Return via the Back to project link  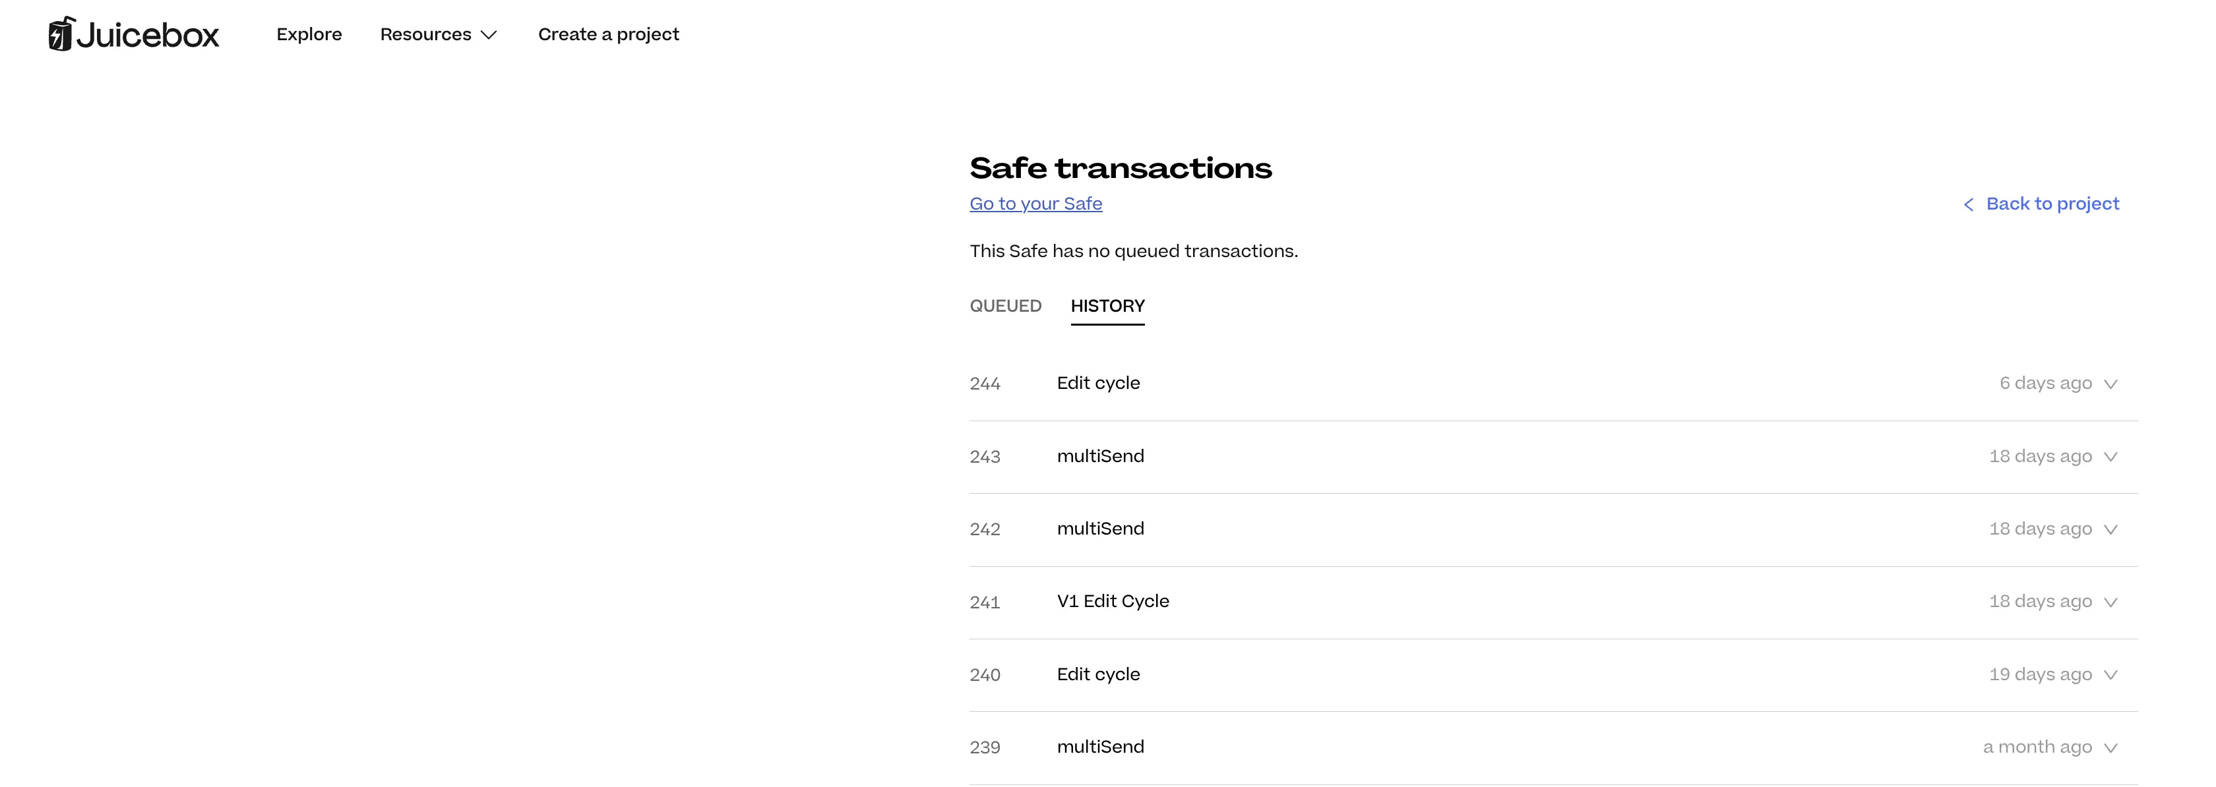pos(2052,204)
